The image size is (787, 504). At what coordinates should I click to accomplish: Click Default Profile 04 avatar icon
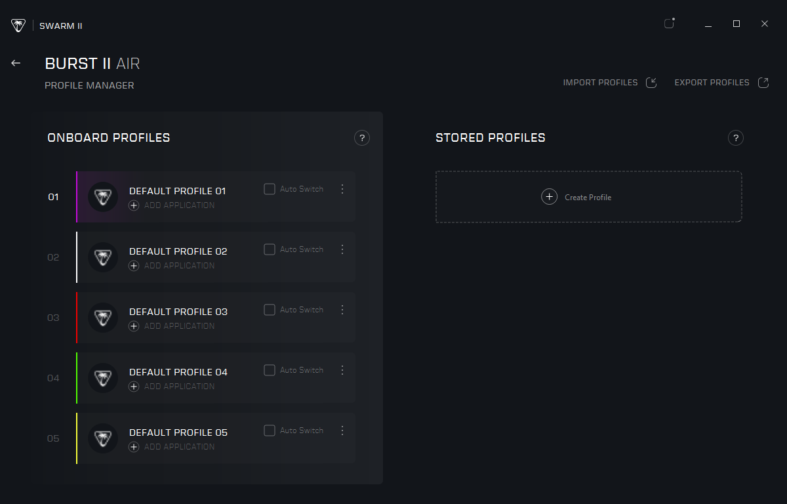pyautogui.click(x=103, y=378)
